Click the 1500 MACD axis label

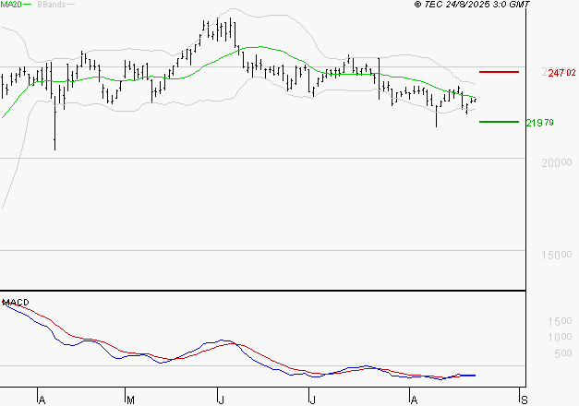[560, 321]
